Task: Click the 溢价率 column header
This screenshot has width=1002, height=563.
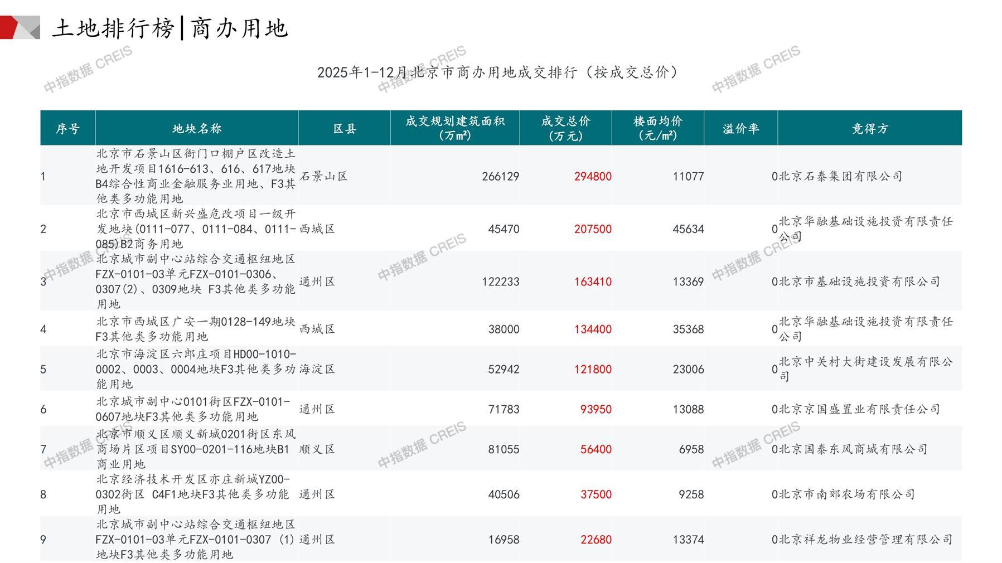Action: tap(740, 129)
